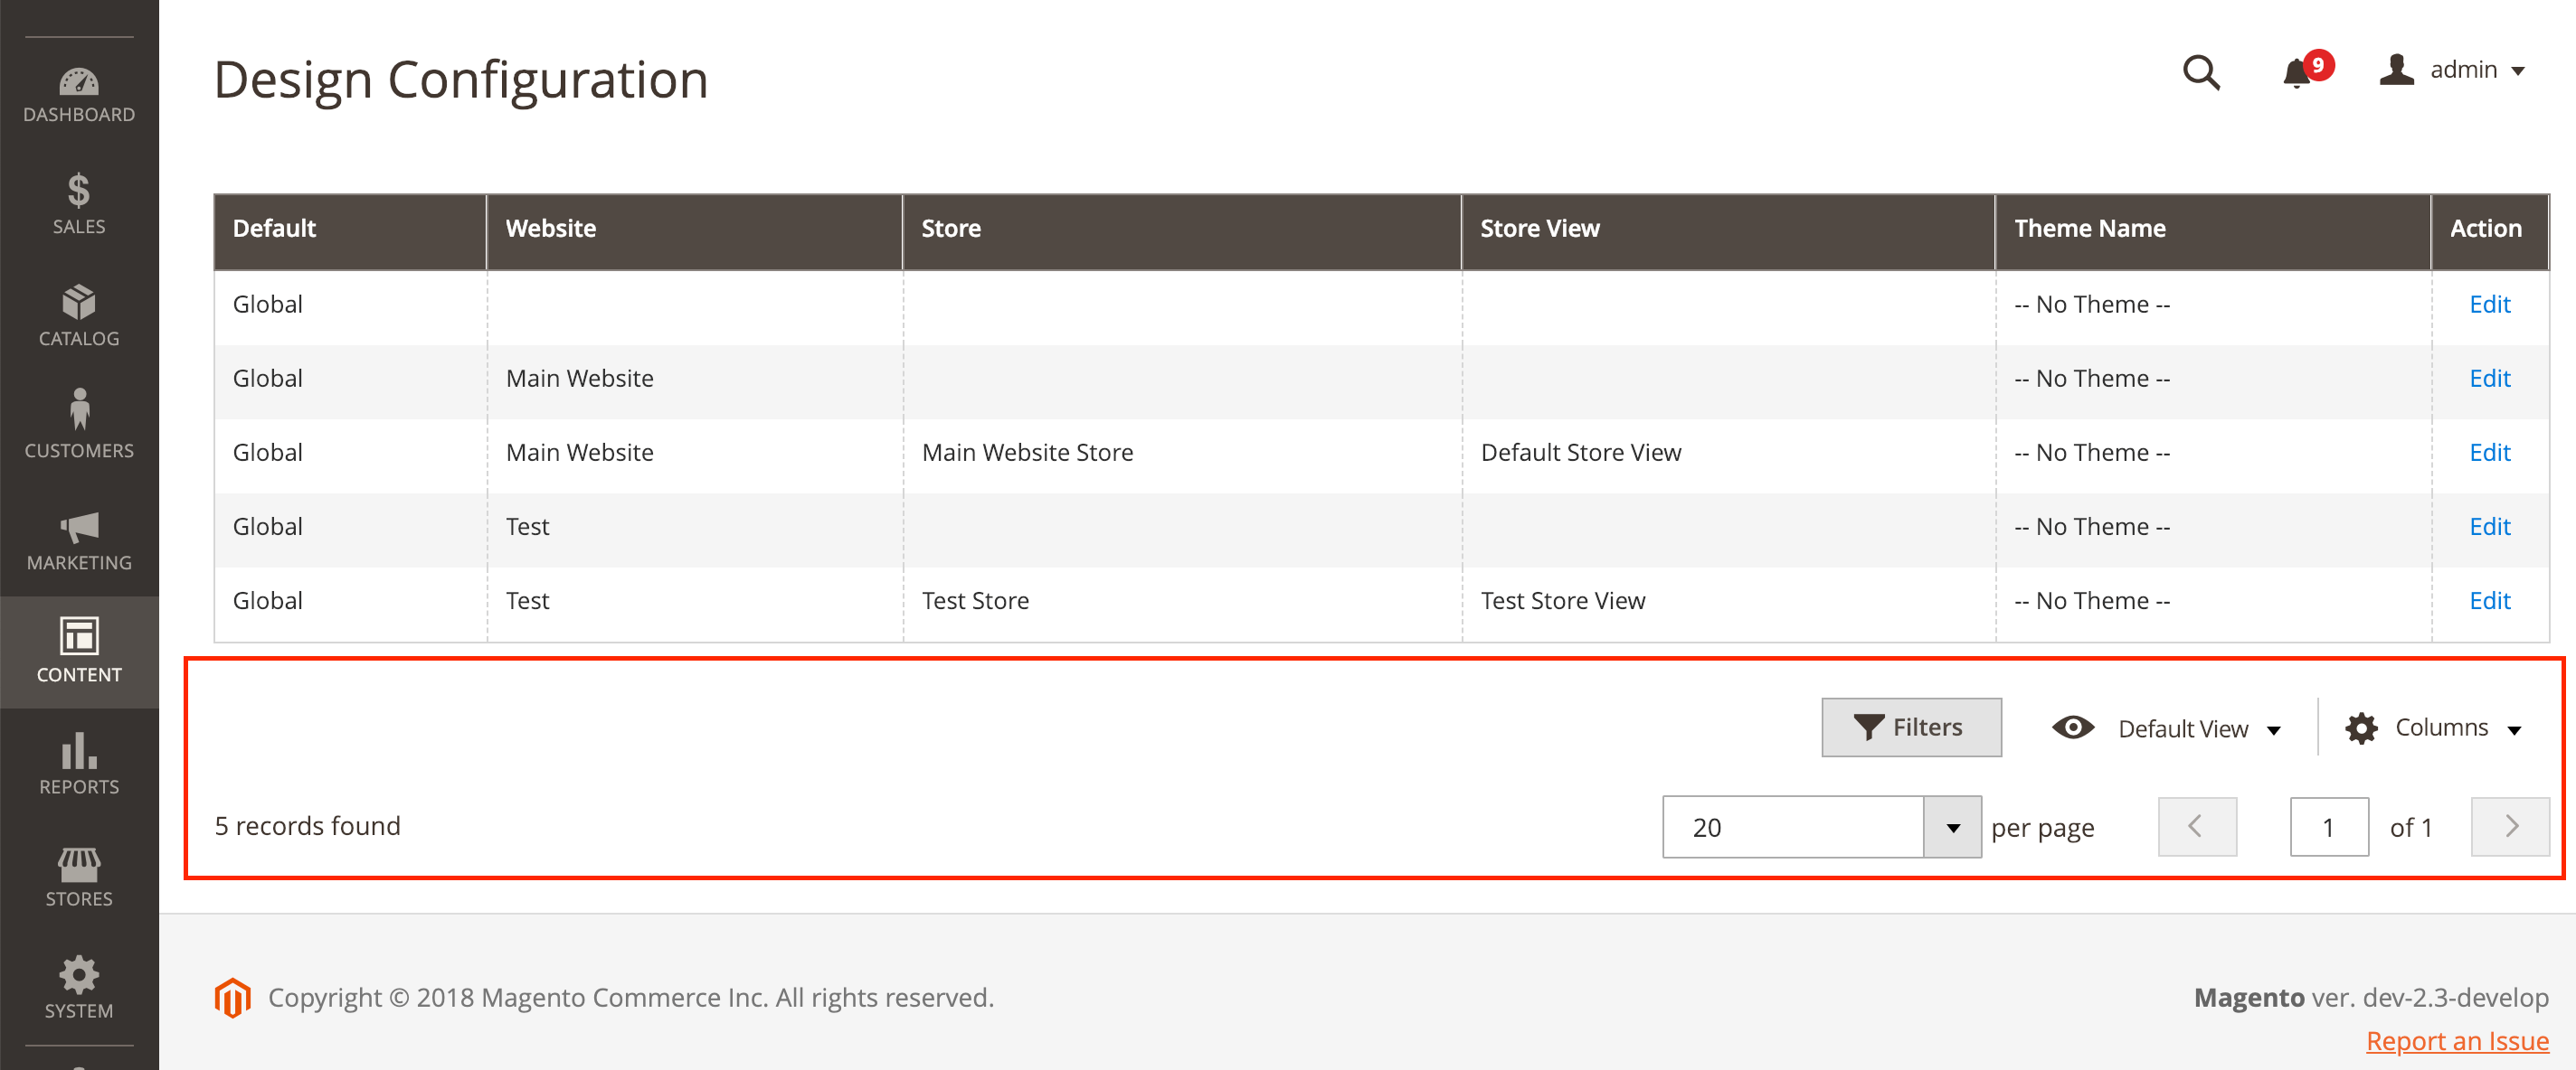Go to previous page arrow

(x=2197, y=826)
